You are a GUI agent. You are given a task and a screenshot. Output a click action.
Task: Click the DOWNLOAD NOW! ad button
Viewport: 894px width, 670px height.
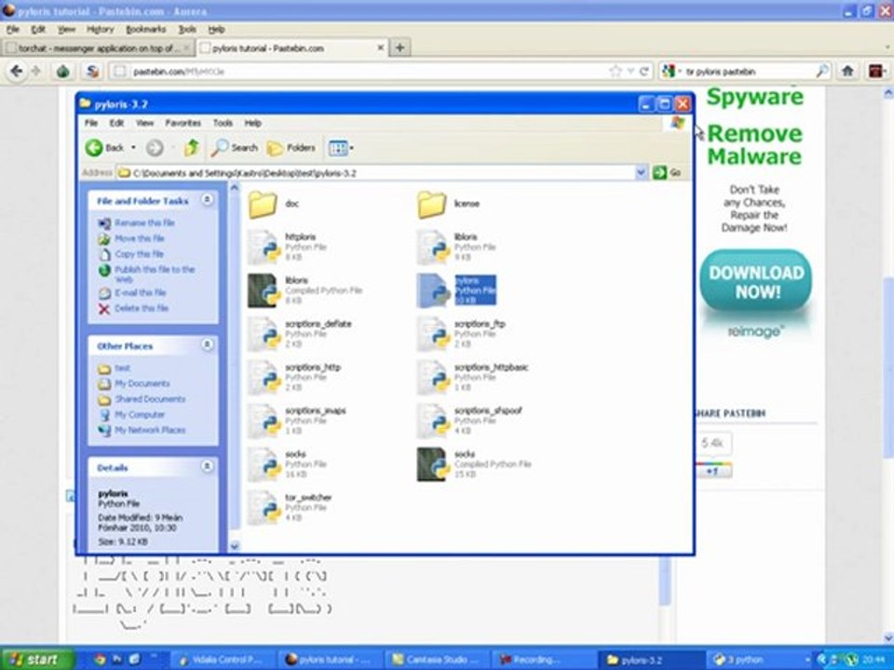756,281
